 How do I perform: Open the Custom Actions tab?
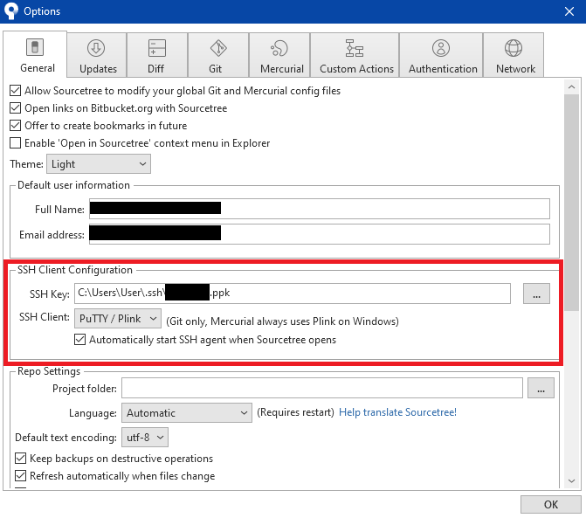tap(355, 55)
